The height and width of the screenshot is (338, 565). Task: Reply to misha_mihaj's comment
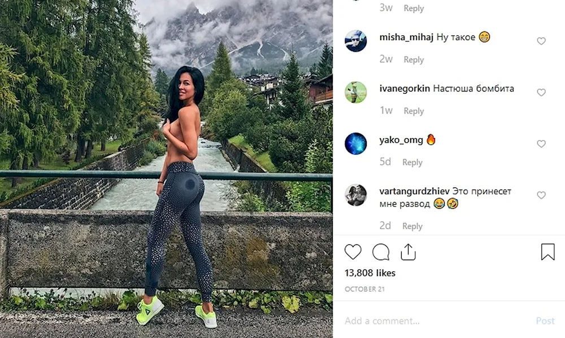414,59
